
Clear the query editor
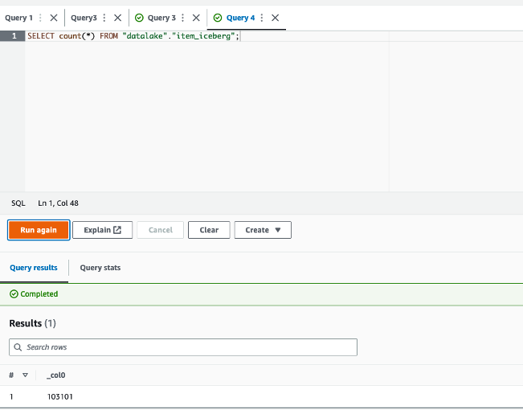point(209,230)
